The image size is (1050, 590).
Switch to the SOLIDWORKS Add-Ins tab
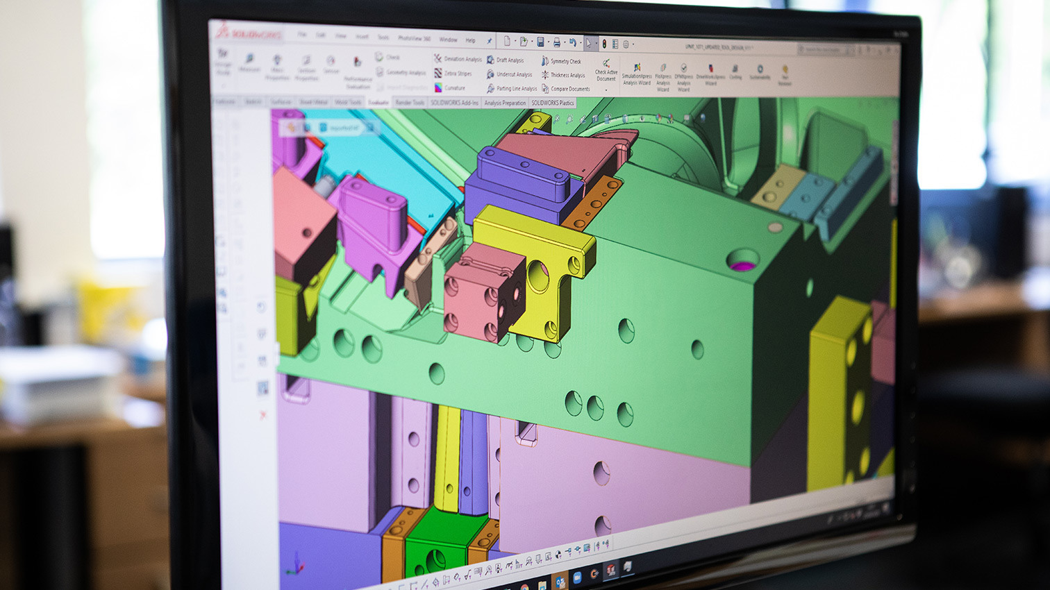click(454, 103)
